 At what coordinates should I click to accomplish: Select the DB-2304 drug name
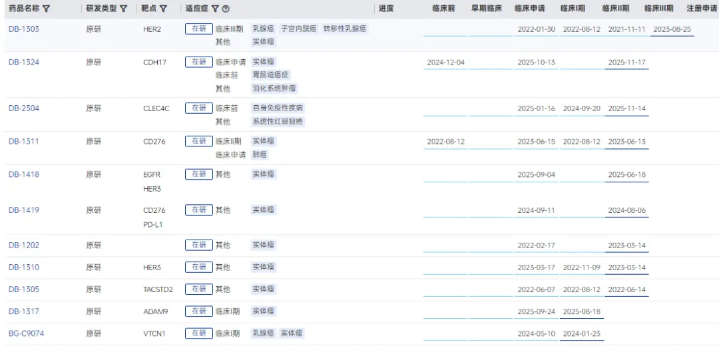pyautogui.click(x=23, y=108)
